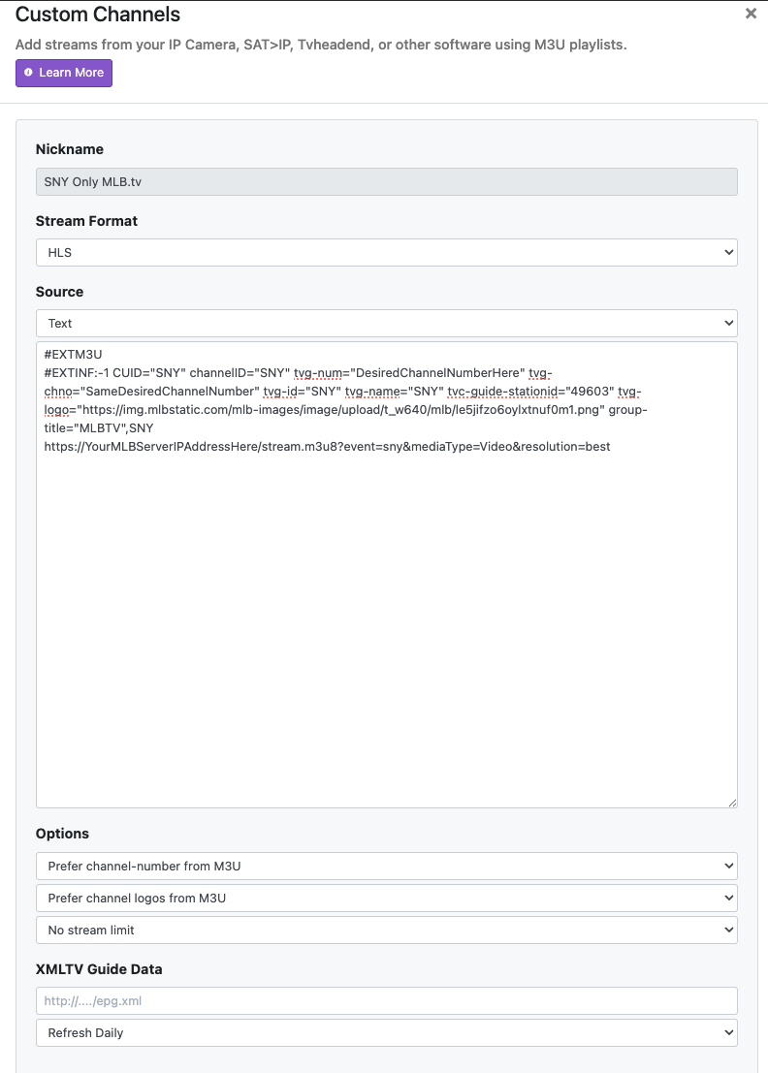
Task: Click the Learn More button
Action: [x=64, y=73]
